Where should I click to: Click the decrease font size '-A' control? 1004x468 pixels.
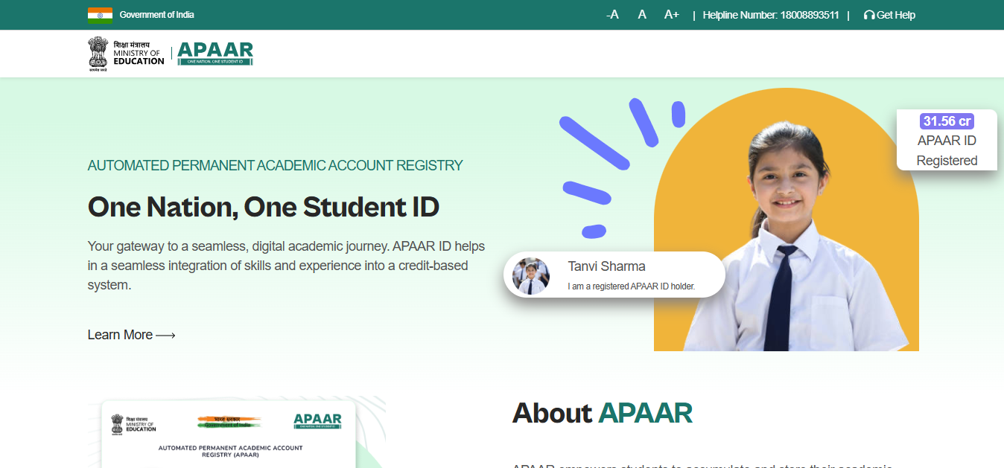coord(611,13)
